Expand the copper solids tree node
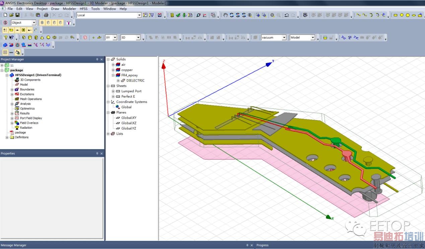Viewport: 425px width, 249px height. point(113,70)
